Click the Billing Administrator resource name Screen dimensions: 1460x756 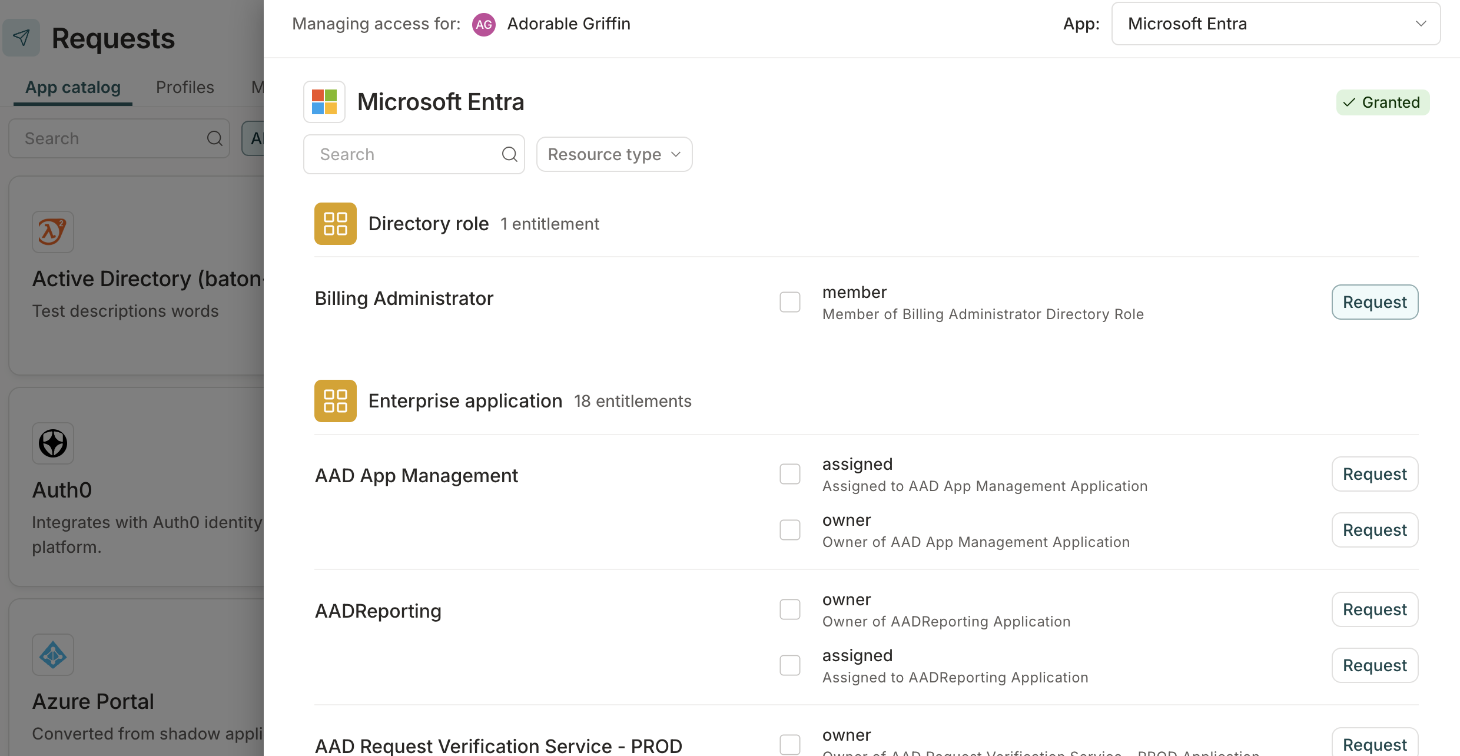(x=404, y=299)
